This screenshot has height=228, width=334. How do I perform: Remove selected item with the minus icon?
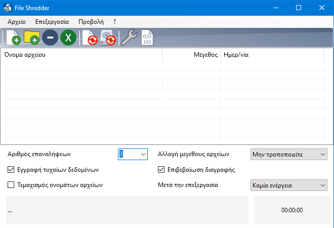pos(50,38)
